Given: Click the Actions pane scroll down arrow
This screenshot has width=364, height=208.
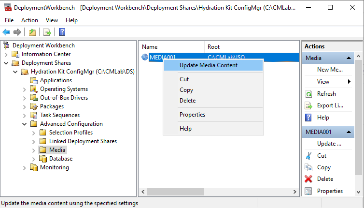Looking at the screenshot, I should point(358,192).
